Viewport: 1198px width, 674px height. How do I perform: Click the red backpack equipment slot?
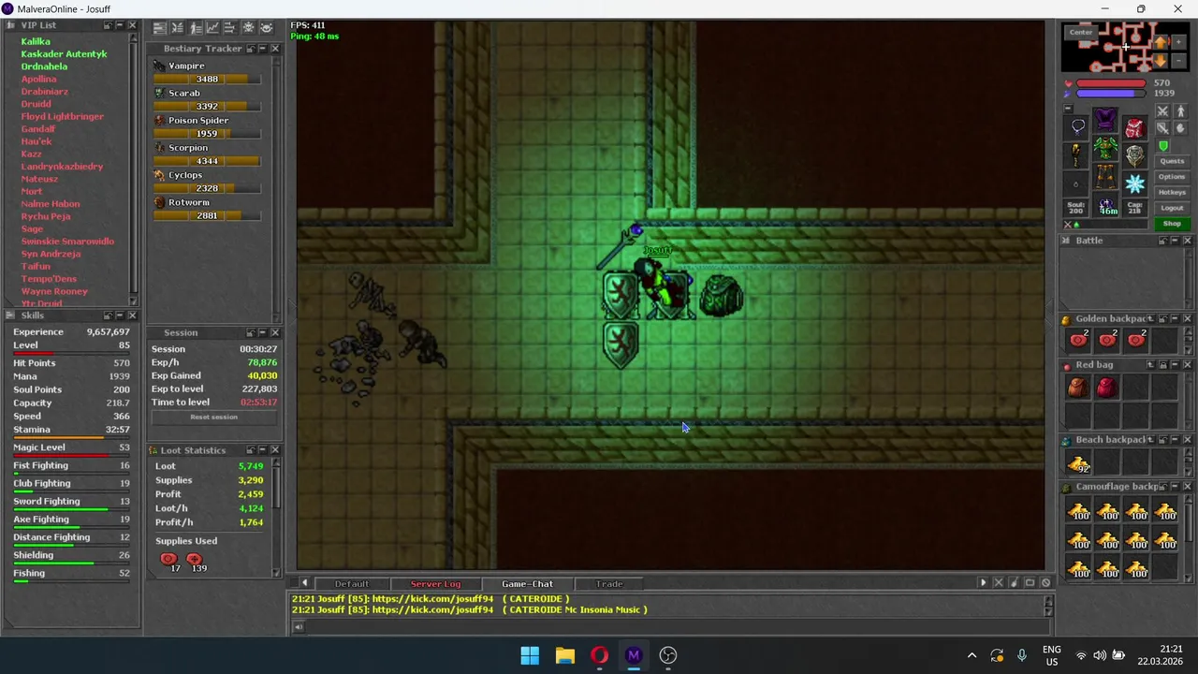click(x=1135, y=128)
